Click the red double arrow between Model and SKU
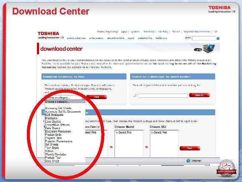The height and width of the screenshot is (182, 242). [147, 147]
